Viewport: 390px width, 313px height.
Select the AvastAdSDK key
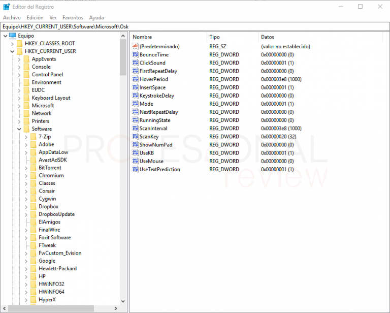tap(53, 160)
